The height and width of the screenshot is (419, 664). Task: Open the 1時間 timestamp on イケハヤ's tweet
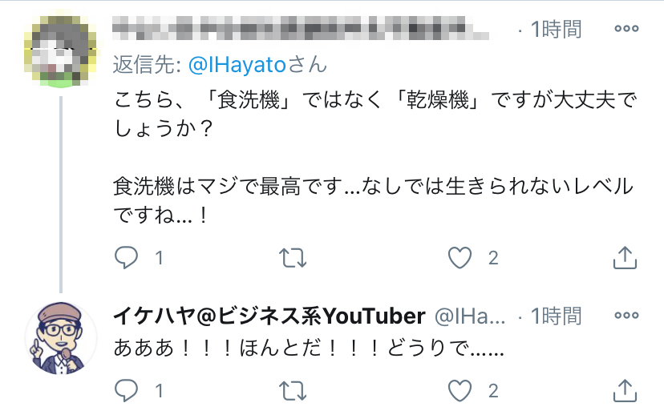[555, 317]
